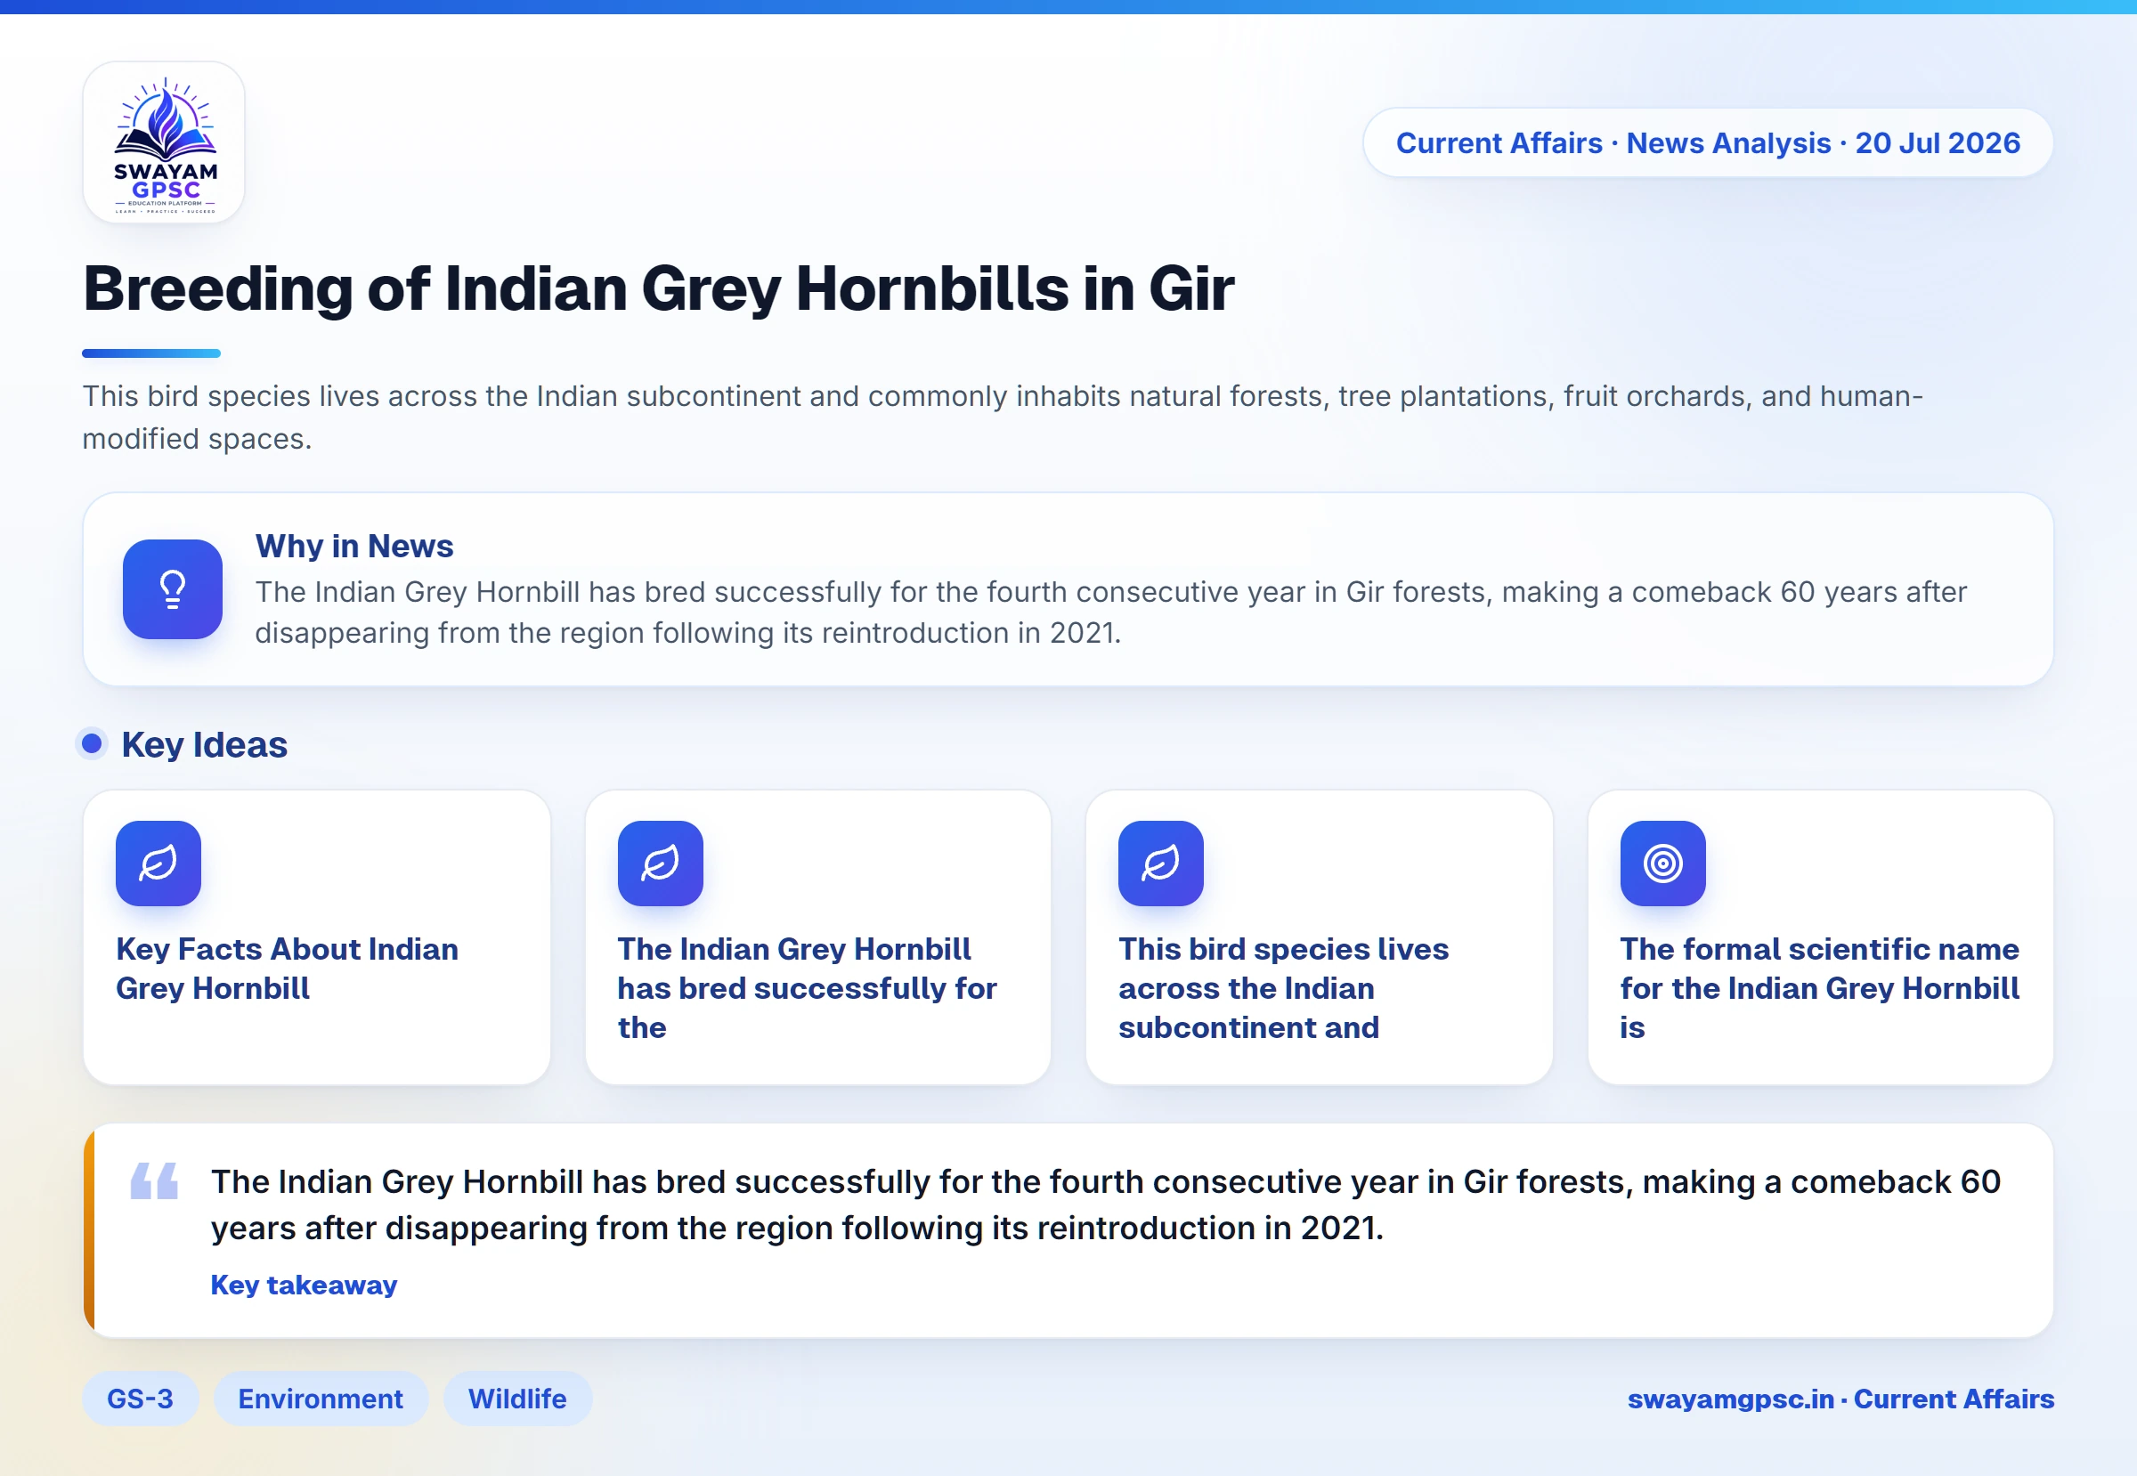This screenshot has width=2137, height=1476.
Task: Select the Environment tag
Action: coord(321,1399)
